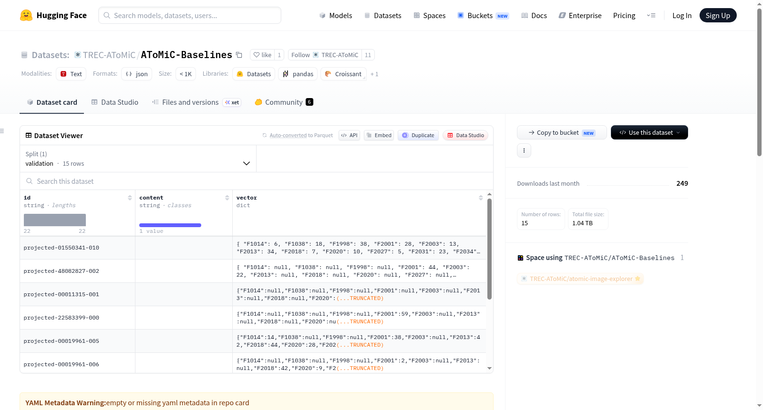The width and height of the screenshot is (763, 410).
Task: Sort the content column with its arrows
Action: pos(227,198)
